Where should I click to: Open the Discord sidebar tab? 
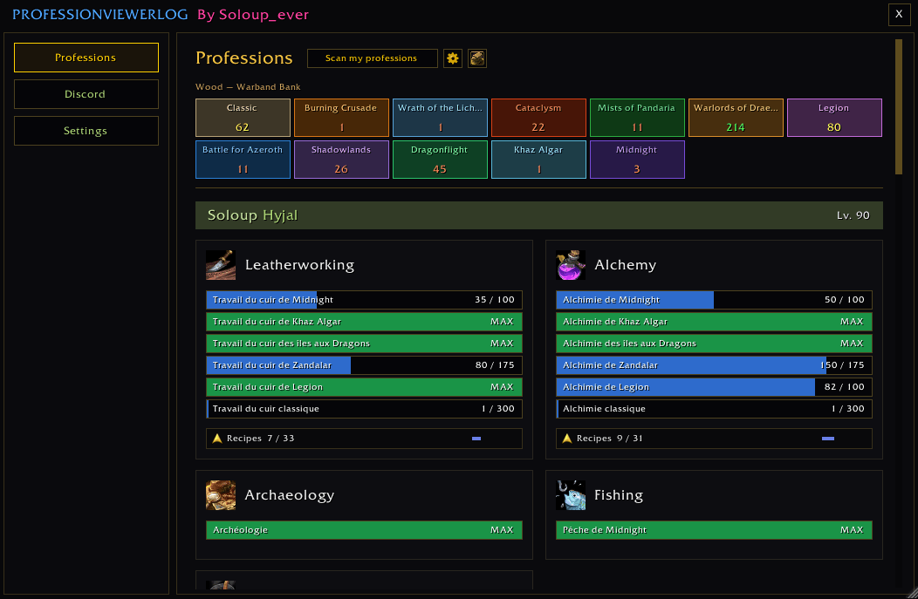(x=86, y=94)
